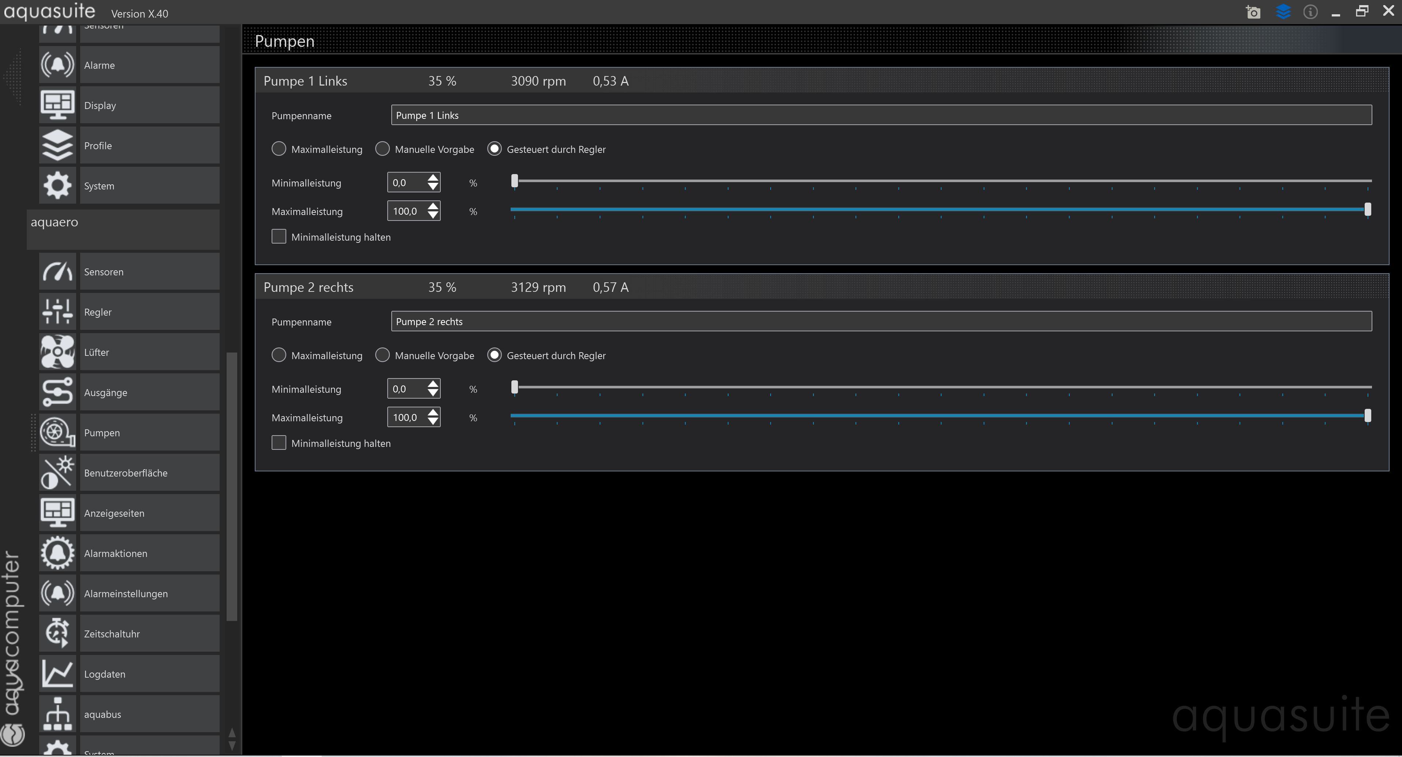Open the Zeitschaltuhr page
Image resolution: width=1402 pixels, height=757 pixels.
coord(150,633)
